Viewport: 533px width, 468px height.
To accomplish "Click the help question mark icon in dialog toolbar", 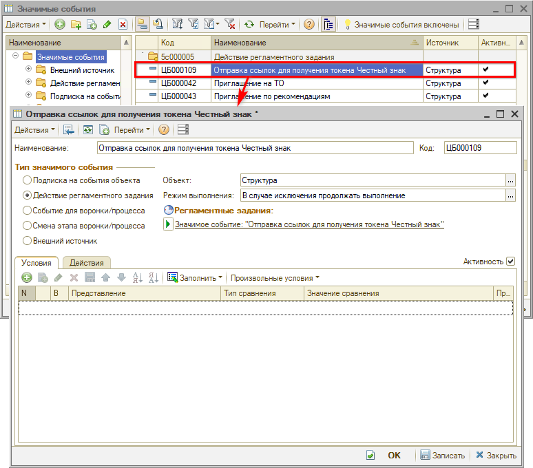I will point(163,129).
